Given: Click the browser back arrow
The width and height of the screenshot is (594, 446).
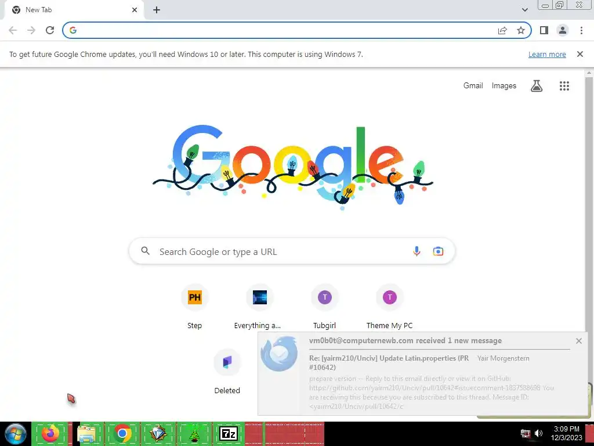Looking at the screenshot, I should click(x=13, y=30).
